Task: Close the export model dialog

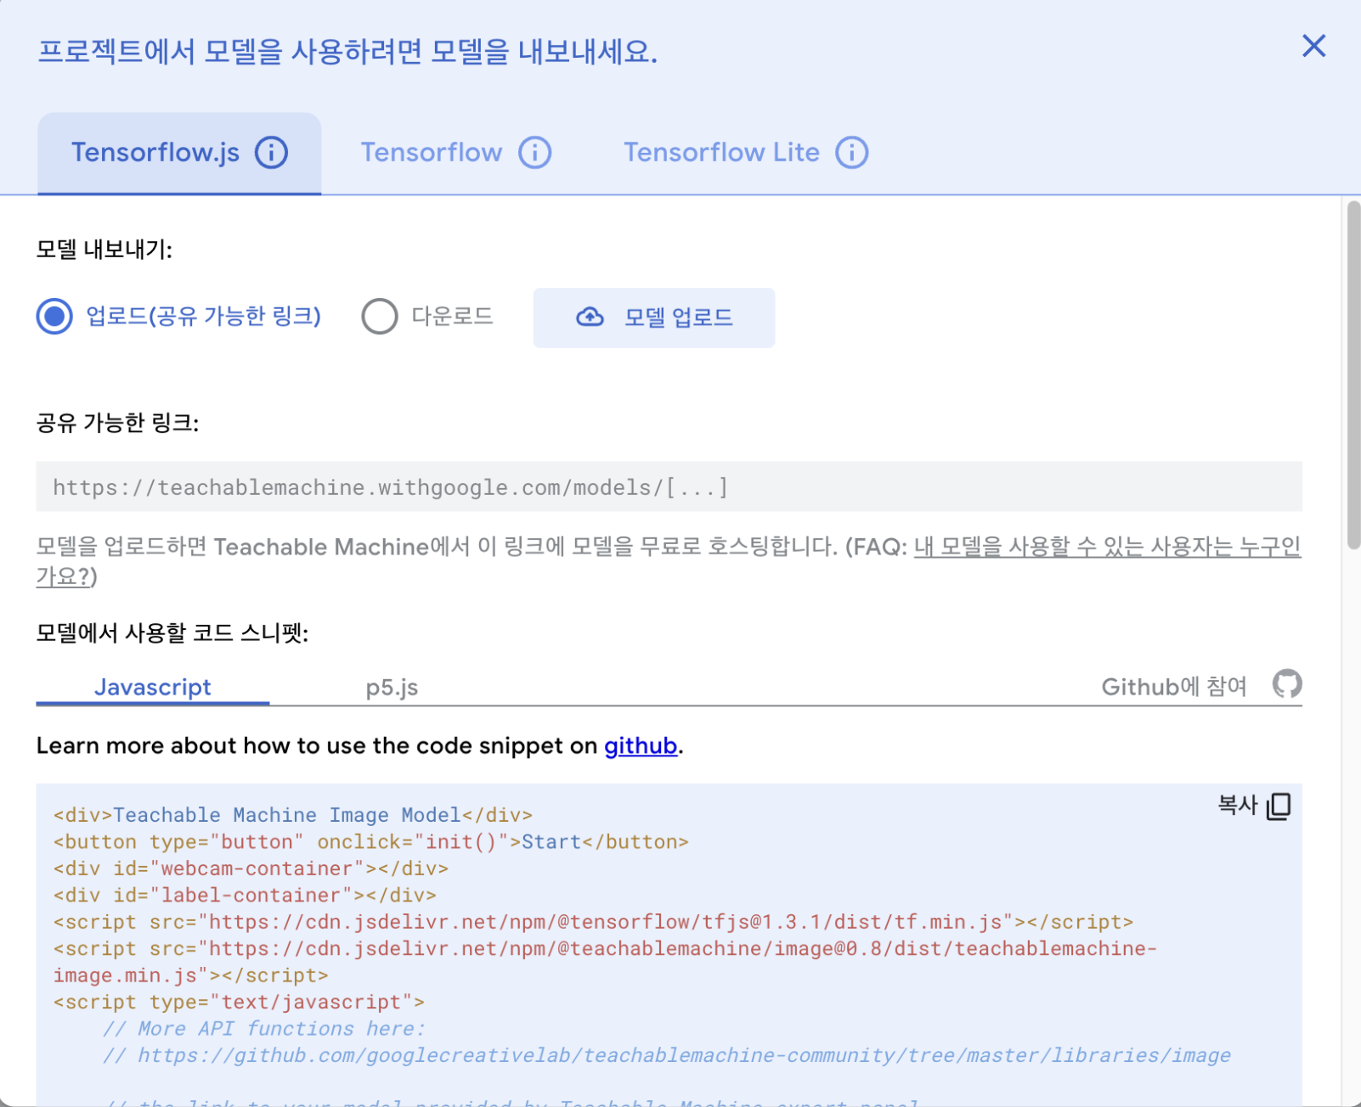Action: (1313, 46)
